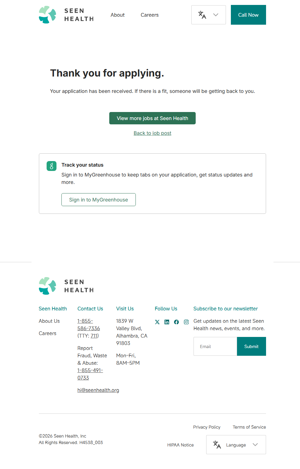Visit the Facebook page icon
This screenshot has width=300, height=469.
pyautogui.click(x=177, y=322)
